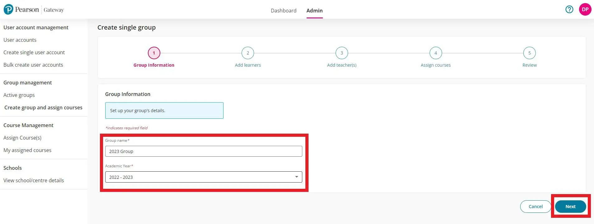The image size is (594, 224).
Task: Go to step 2 Add learners circle
Action: click(247, 53)
